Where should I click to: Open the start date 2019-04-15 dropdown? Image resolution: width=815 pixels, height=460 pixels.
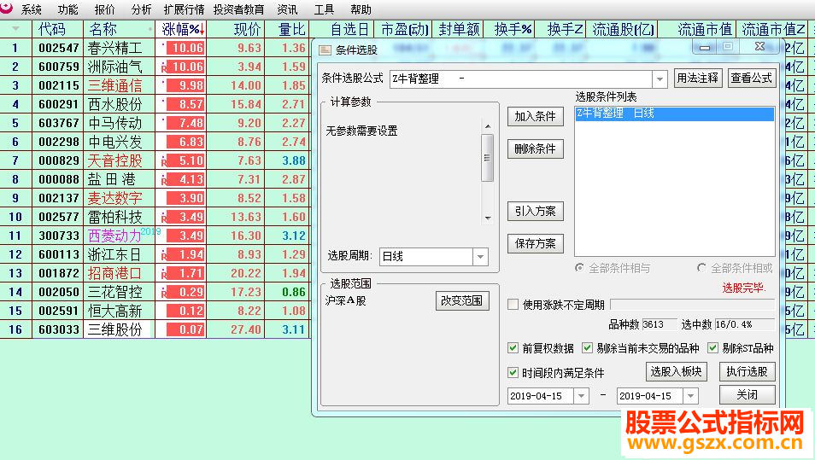pyautogui.click(x=581, y=396)
